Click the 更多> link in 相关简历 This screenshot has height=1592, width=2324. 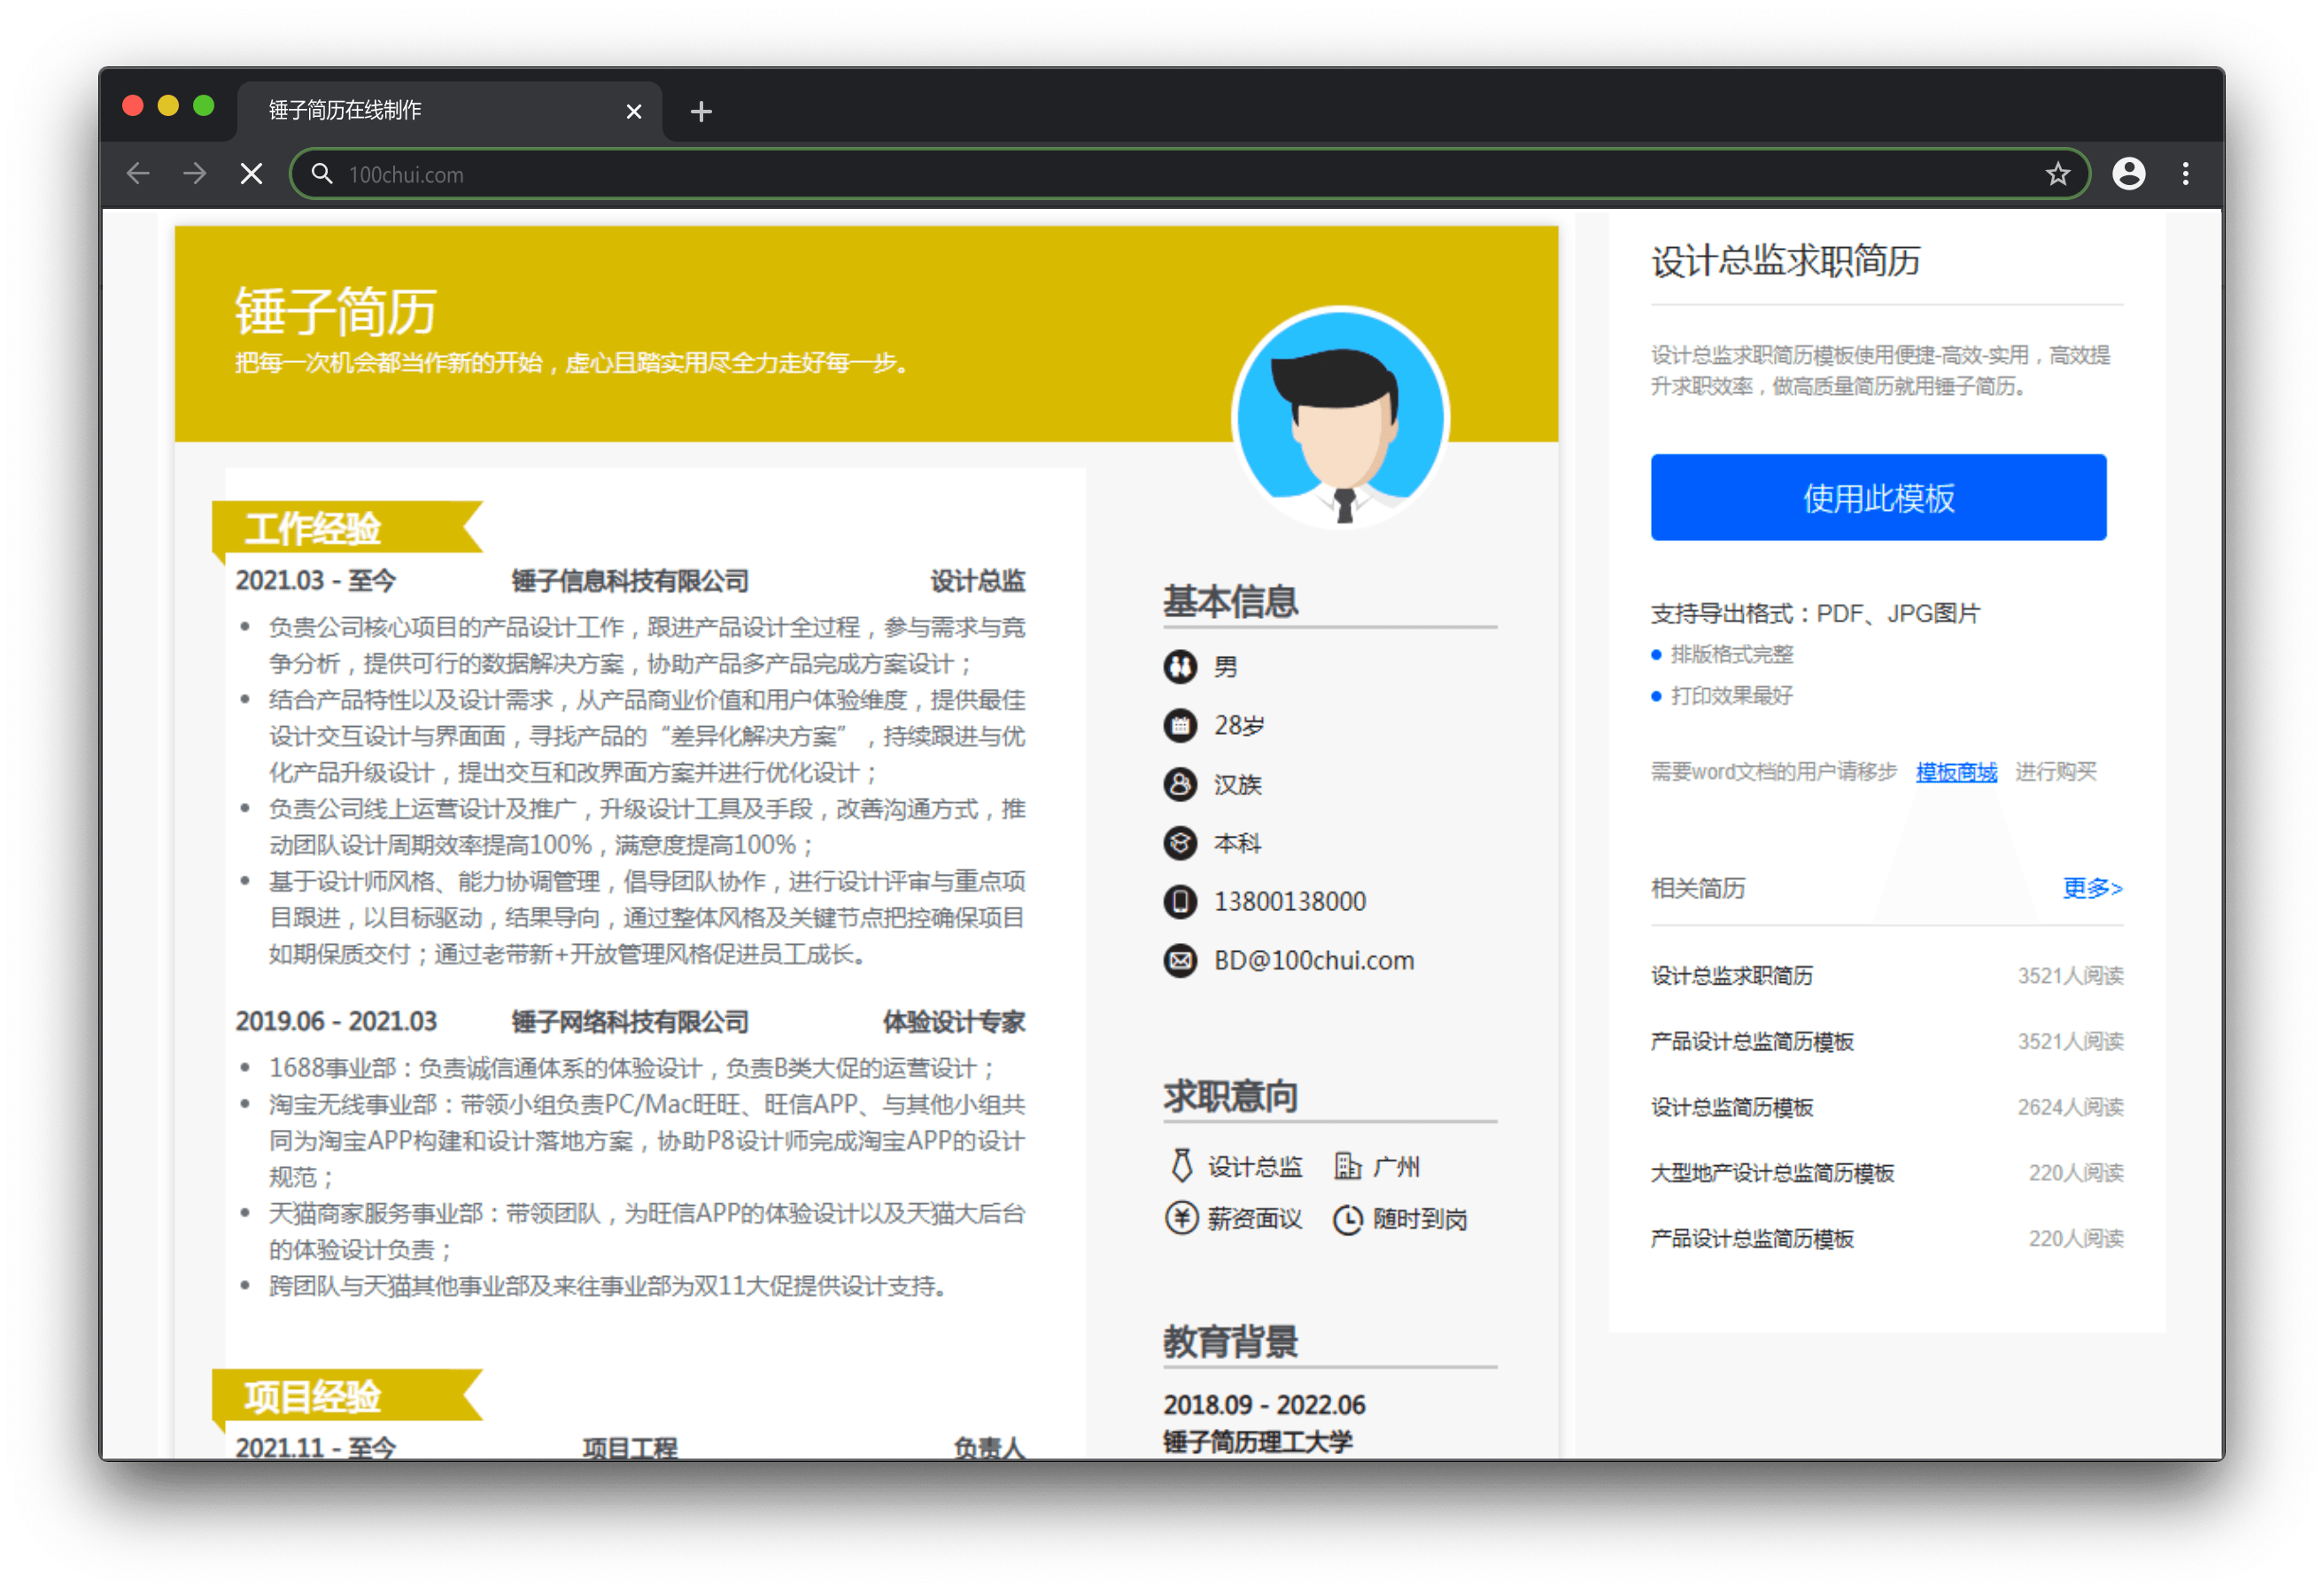coord(2091,887)
